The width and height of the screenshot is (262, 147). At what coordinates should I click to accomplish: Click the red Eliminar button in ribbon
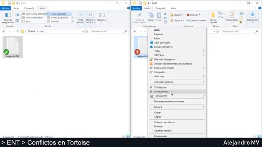tap(193, 15)
